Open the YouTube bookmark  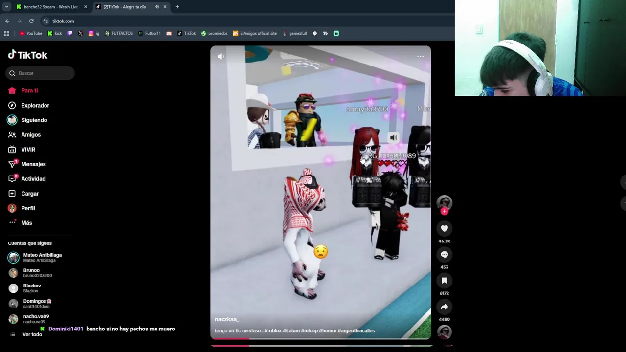click(x=31, y=33)
